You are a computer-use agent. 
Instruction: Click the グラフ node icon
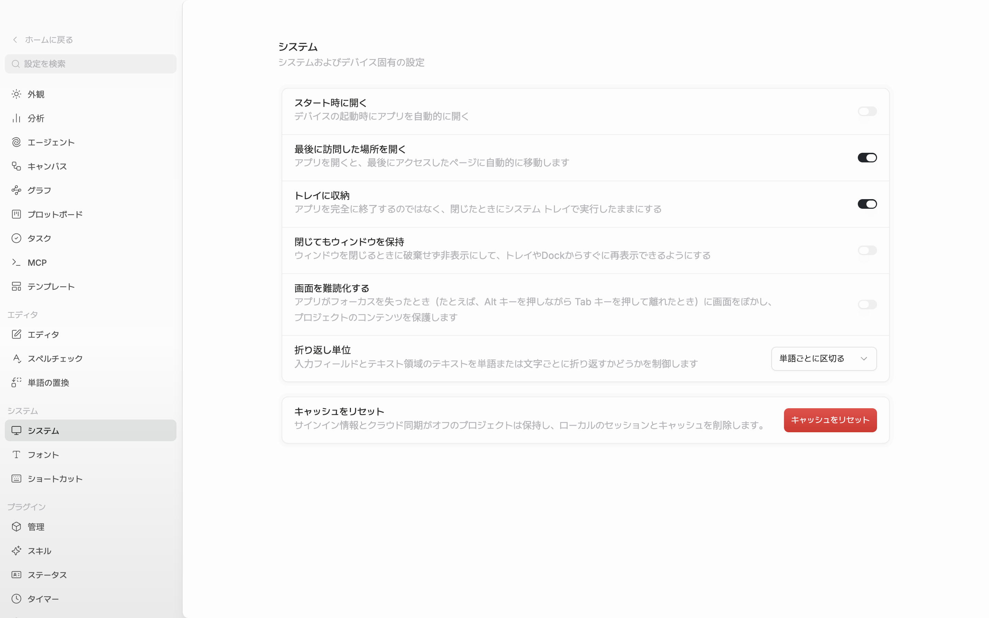coord(16,191)
